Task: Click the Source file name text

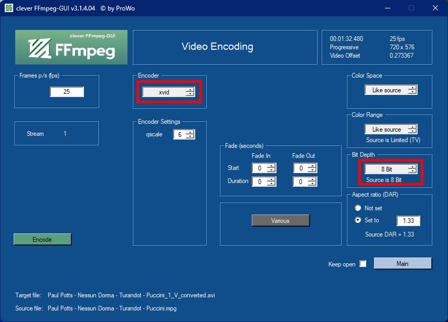Action: click(x=112, y=308)
